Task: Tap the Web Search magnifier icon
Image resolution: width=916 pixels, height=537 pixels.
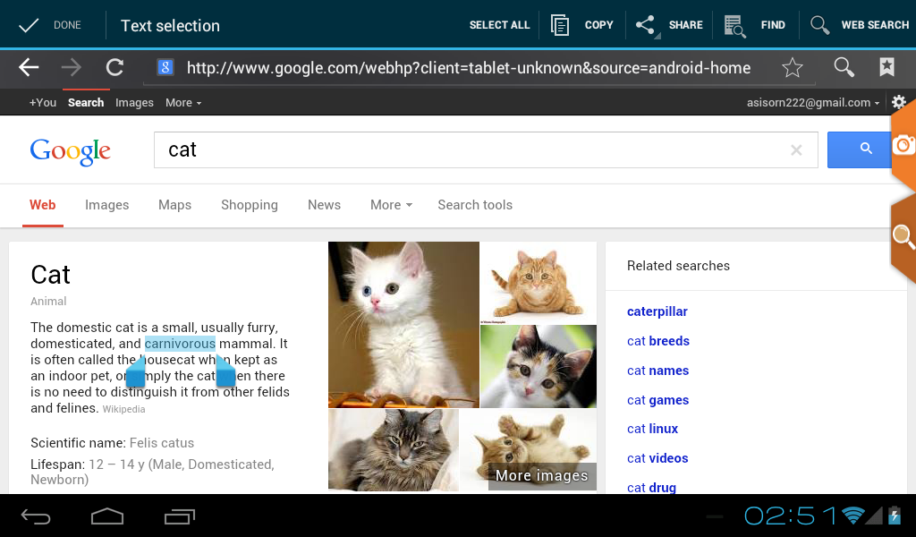Action: coord(819,25)
